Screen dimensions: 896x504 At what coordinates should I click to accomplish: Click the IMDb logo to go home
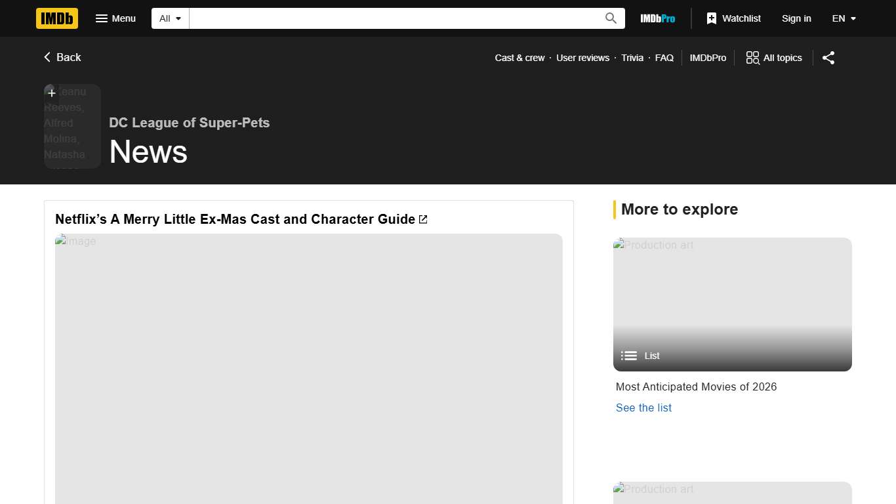56,18
